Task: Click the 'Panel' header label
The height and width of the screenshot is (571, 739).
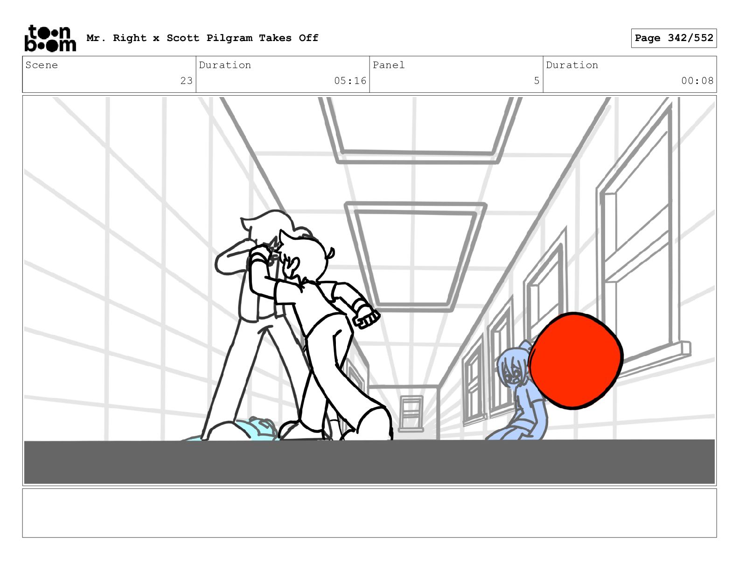Action: click(x=389, y=65)
